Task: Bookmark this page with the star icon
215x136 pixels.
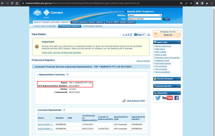Action: pos(191,3)
